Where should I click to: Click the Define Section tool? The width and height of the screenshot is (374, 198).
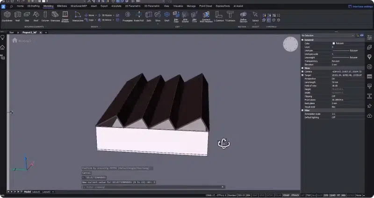pyautogui.click(x=243, y=17)
